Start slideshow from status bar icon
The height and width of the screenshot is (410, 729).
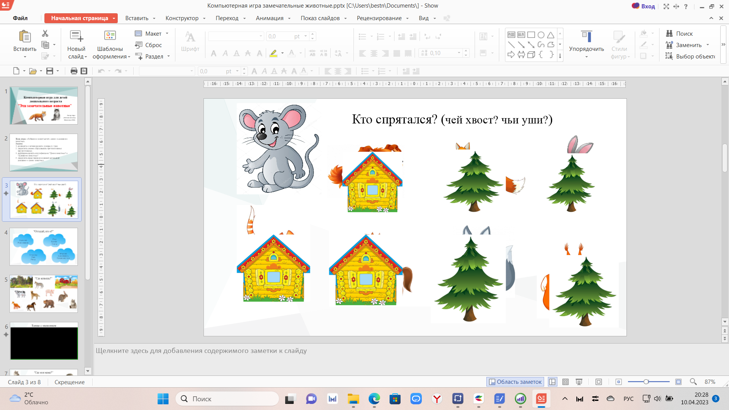point(579,382)
